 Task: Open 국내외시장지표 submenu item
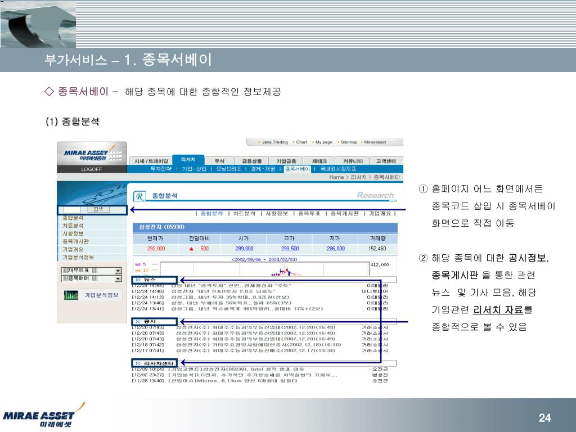coord(338,169)
